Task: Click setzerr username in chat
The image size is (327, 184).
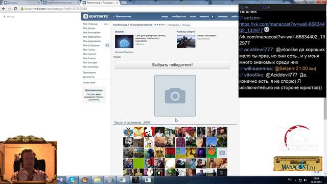Action: pyautogui.click(x=252, y=18)
